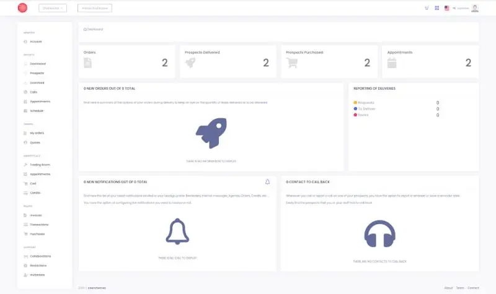Click the Restrictions icon in the sidebar
The height and width of the screenshot is (294, 496).
[25, 266]
